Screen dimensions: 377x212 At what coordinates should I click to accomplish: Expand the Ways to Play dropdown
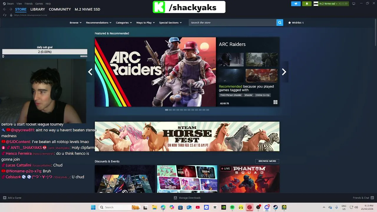click(145, 22)
